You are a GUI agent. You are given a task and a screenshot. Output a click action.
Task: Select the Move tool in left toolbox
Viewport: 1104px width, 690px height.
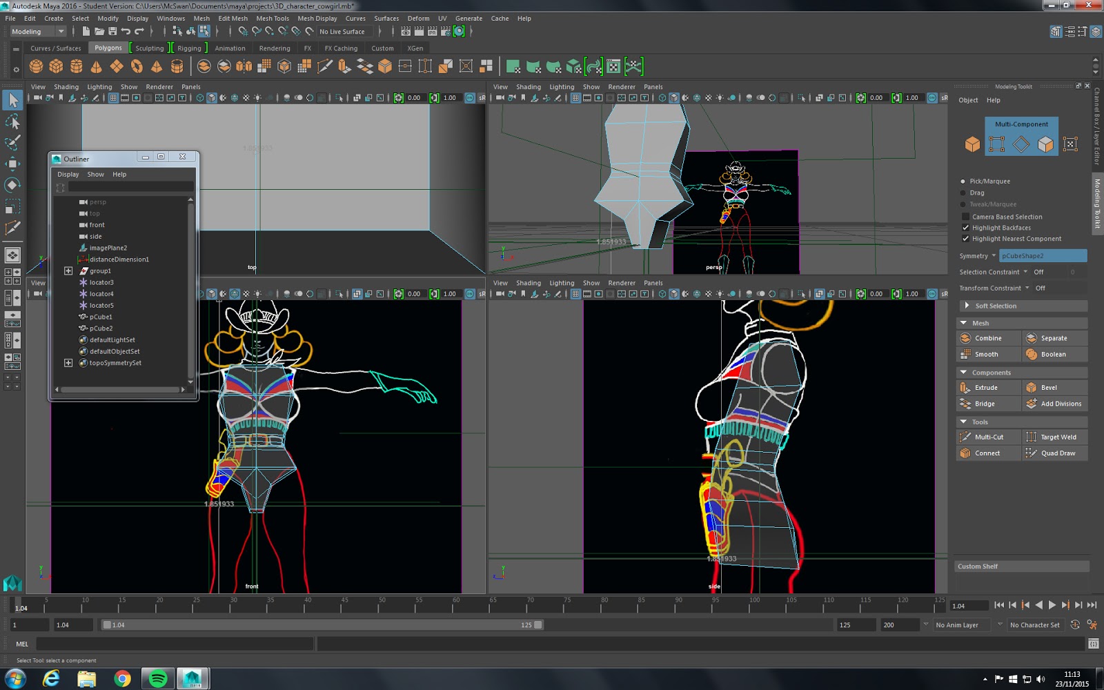pos(12,164)
